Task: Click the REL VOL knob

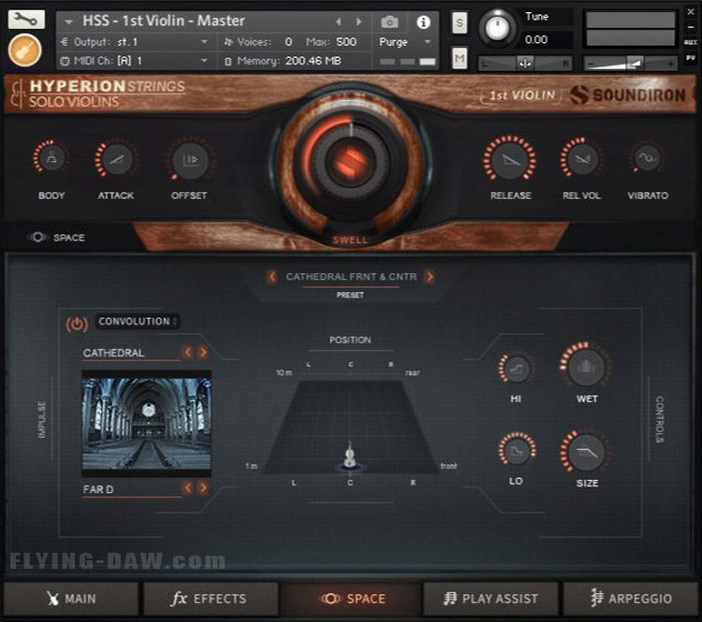Action: [581, 158]
